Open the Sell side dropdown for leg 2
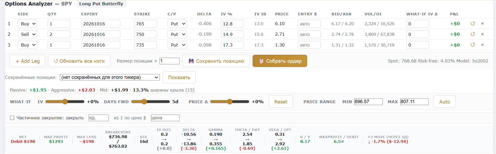The image size is (496, 154). coord(28,34)
